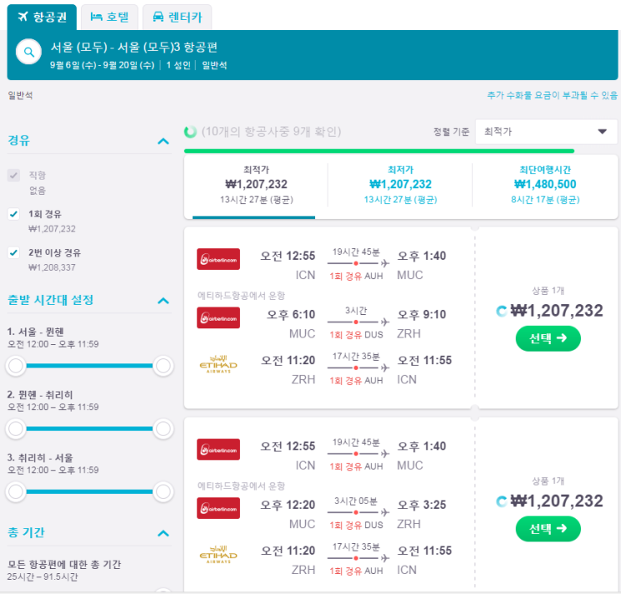Collapse the 경유 filter section
Image resolution: width=621 pixels, height=594 pixels.
pyautogui.click(x=163, y=141)
